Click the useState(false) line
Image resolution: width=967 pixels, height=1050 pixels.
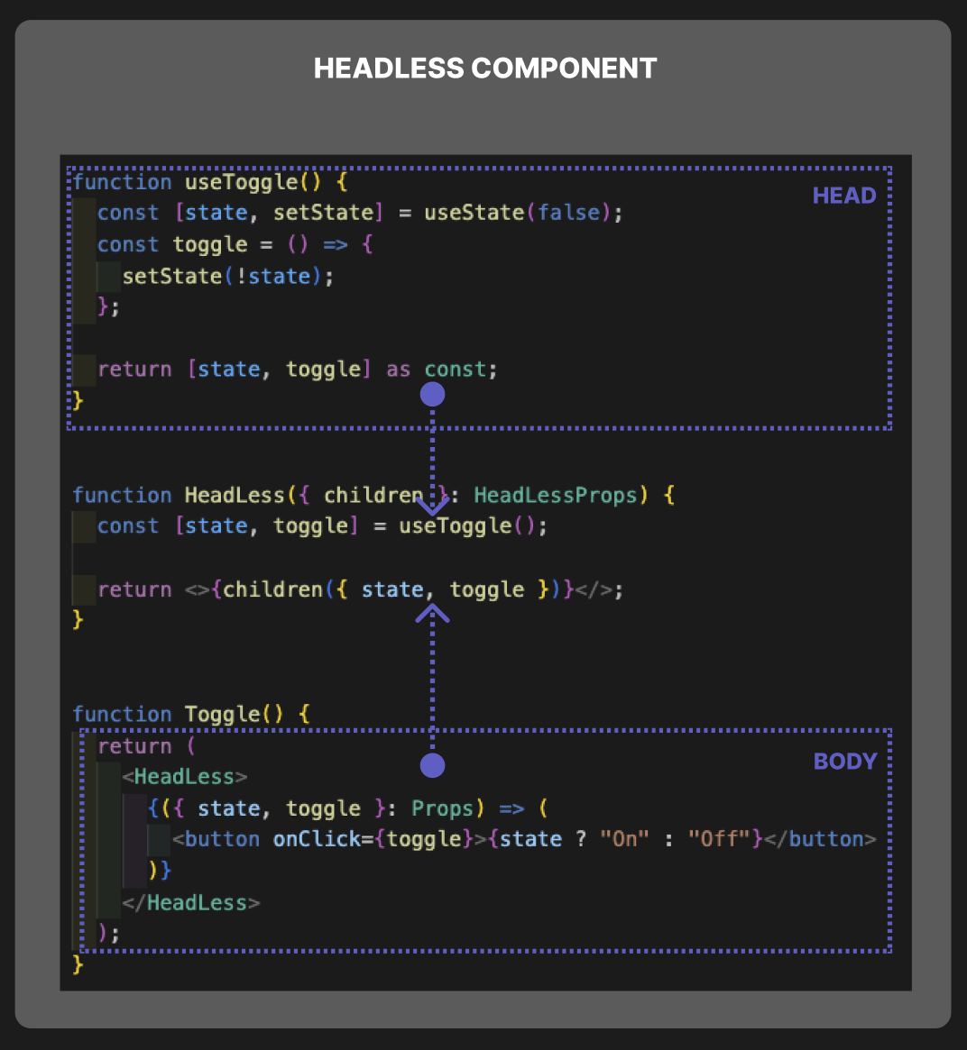pyautogui.click(x=360, y=213)
